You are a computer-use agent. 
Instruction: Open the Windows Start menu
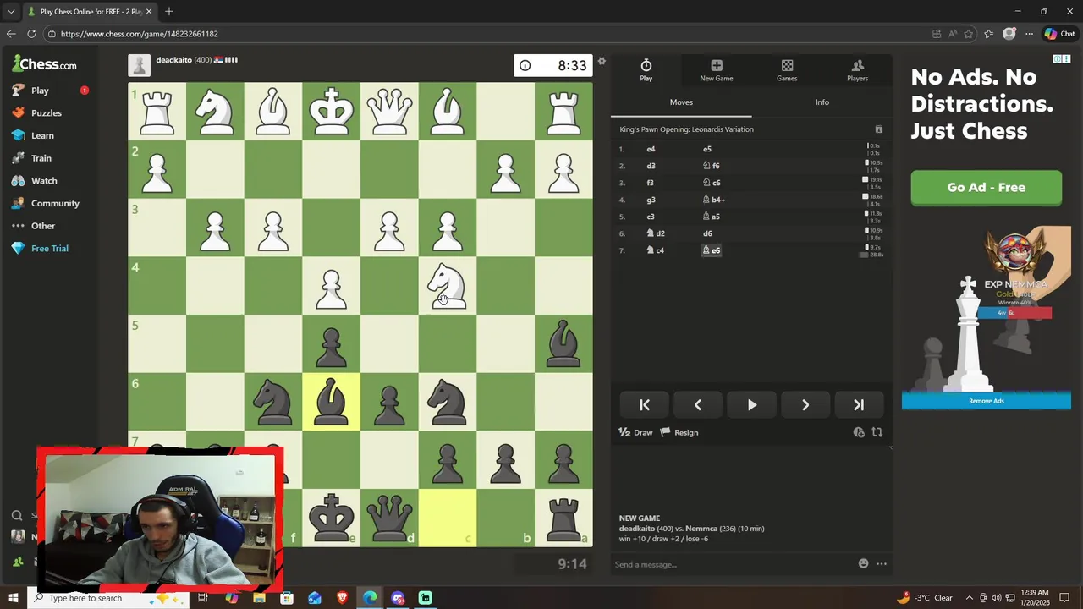tap(13, 598)
